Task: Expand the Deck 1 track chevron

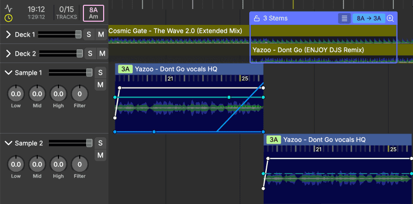Action: tap(9, 34)
